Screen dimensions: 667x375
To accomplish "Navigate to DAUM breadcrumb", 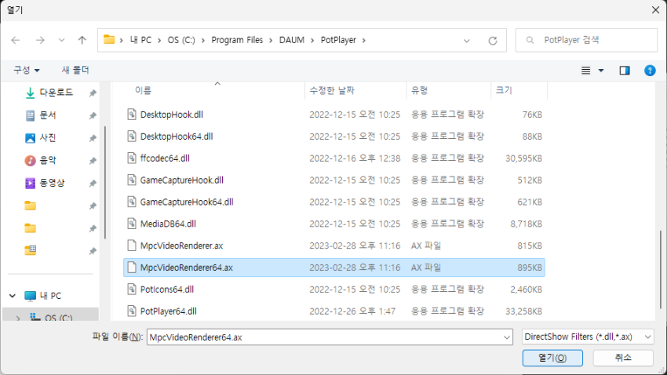I will 292,40.
